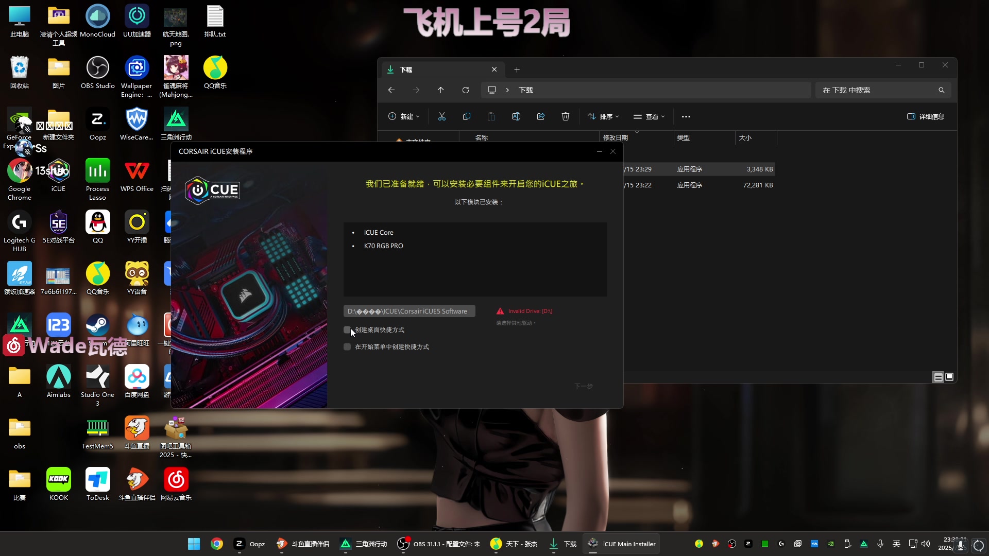This screenshot has width=989, height=556.
Task: Close the Downloads explorer tab
Action: pos(494,69)
